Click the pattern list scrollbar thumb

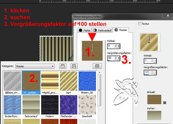pos(99,90)
